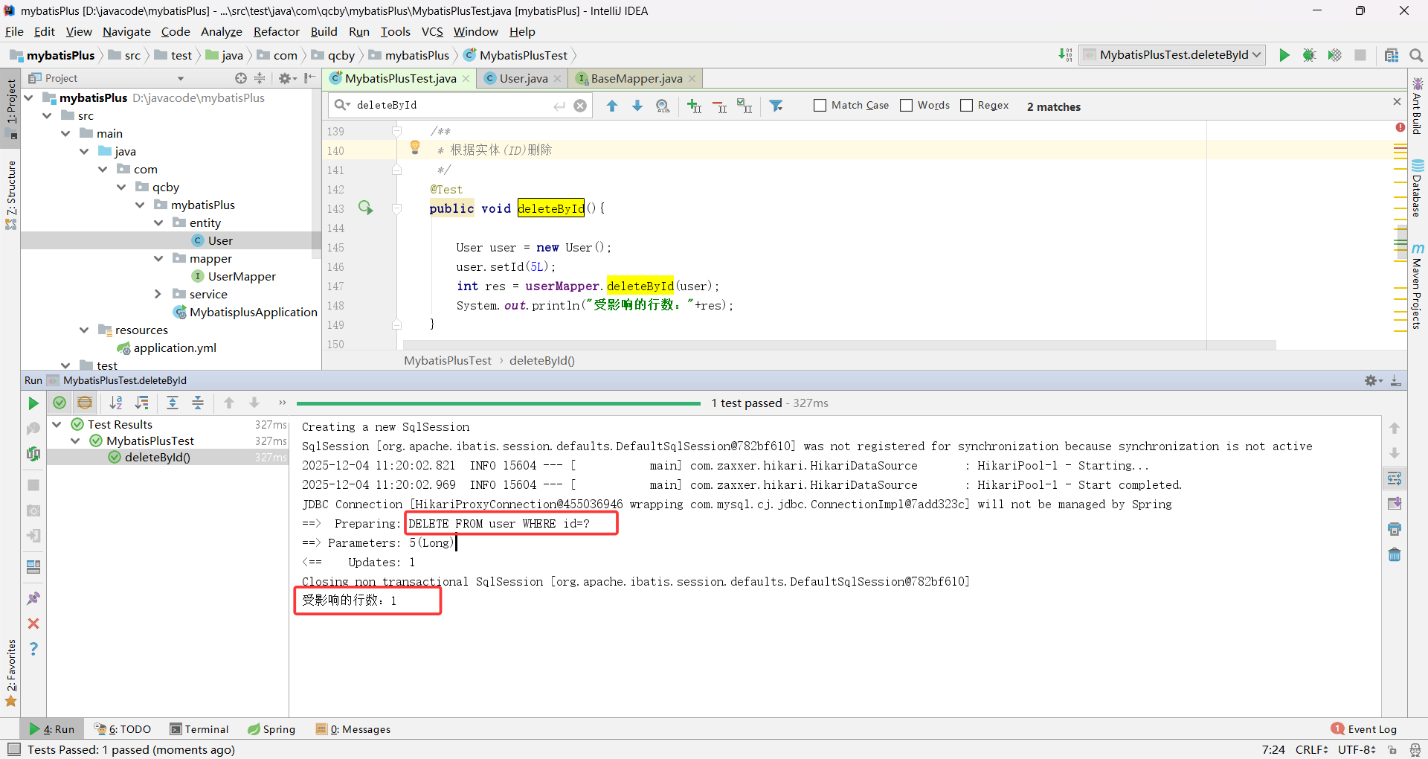Open Maven Projects side panel
The height and width of the screenshot is (759, 1428).
coord(1418,286)
